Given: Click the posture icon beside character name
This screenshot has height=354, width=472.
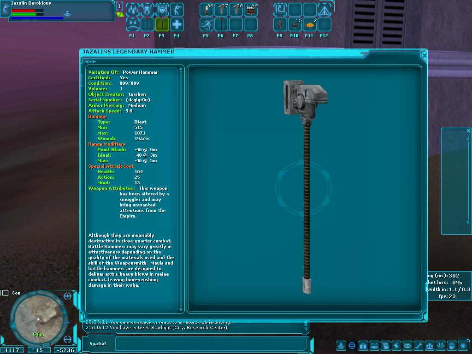Looking at the screenshot, I should [6, 9].
